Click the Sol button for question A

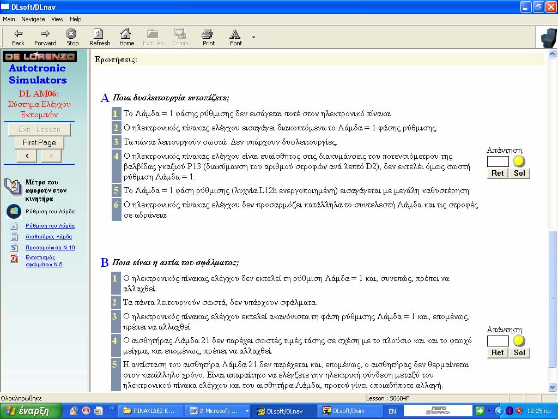[519, 173]
